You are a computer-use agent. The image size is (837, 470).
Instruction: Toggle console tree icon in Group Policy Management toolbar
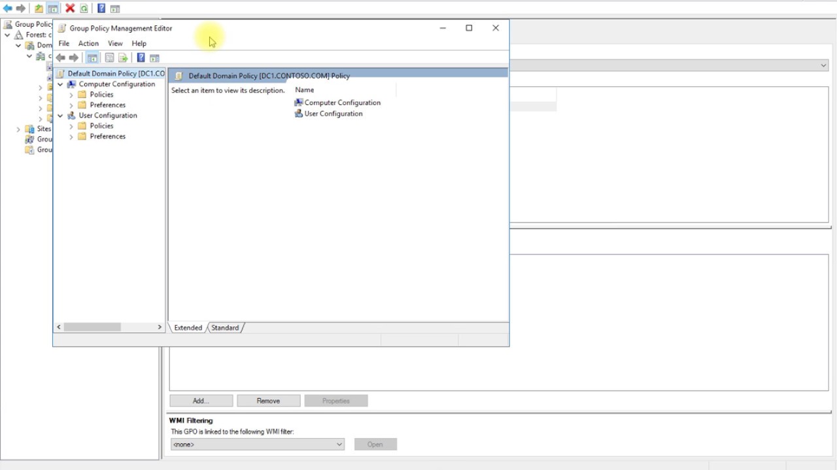tap(52, 8)
